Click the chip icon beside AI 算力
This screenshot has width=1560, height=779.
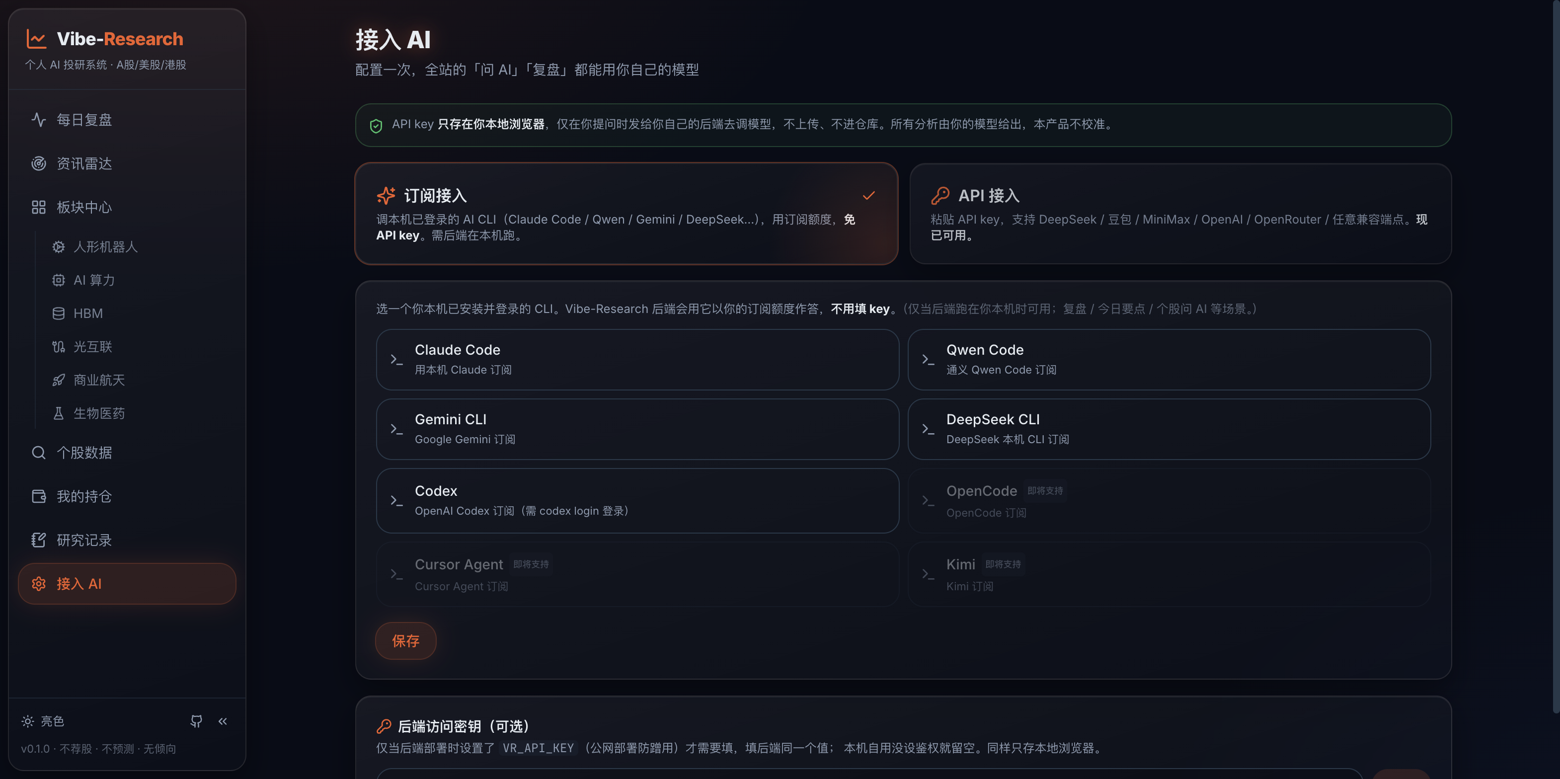pos(59,281)
